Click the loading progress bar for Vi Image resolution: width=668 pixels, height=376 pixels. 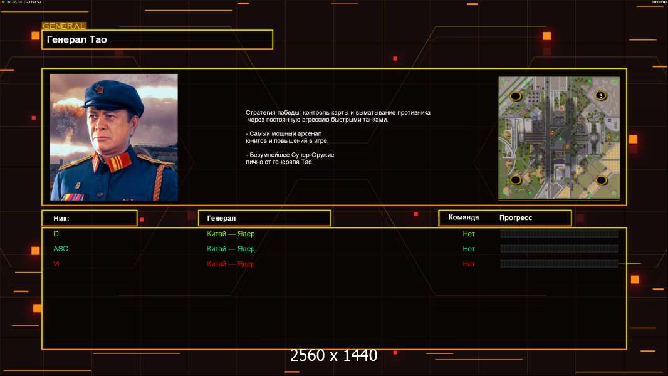click(x=560, y=264)
